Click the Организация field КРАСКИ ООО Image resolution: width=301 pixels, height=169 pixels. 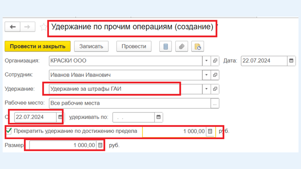tap(126, 61)
